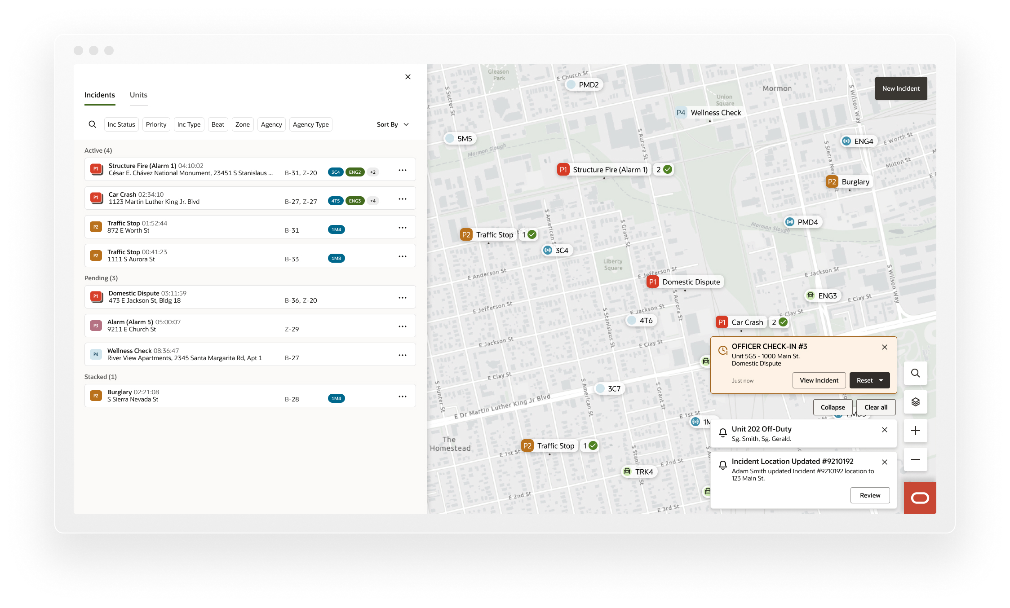The width and height of the screenshot is (1010, 608).
Task: Collapse the notifications list
Action: coord(833,407)
